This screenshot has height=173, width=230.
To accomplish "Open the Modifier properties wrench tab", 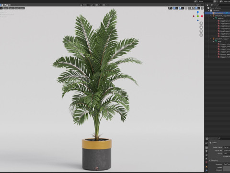I will point(207,171).
